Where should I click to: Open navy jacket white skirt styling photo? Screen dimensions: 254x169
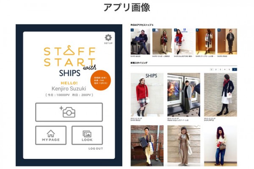pyautogui.click(x=221, y=95)
